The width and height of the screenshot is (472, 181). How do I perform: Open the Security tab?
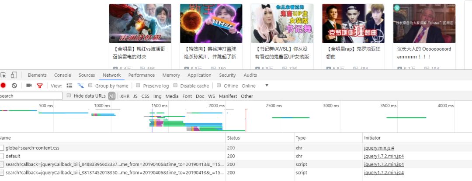(227, 75)
